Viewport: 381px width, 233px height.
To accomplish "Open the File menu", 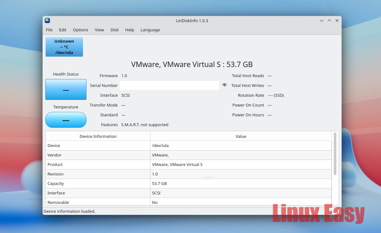I will [49, 30].
